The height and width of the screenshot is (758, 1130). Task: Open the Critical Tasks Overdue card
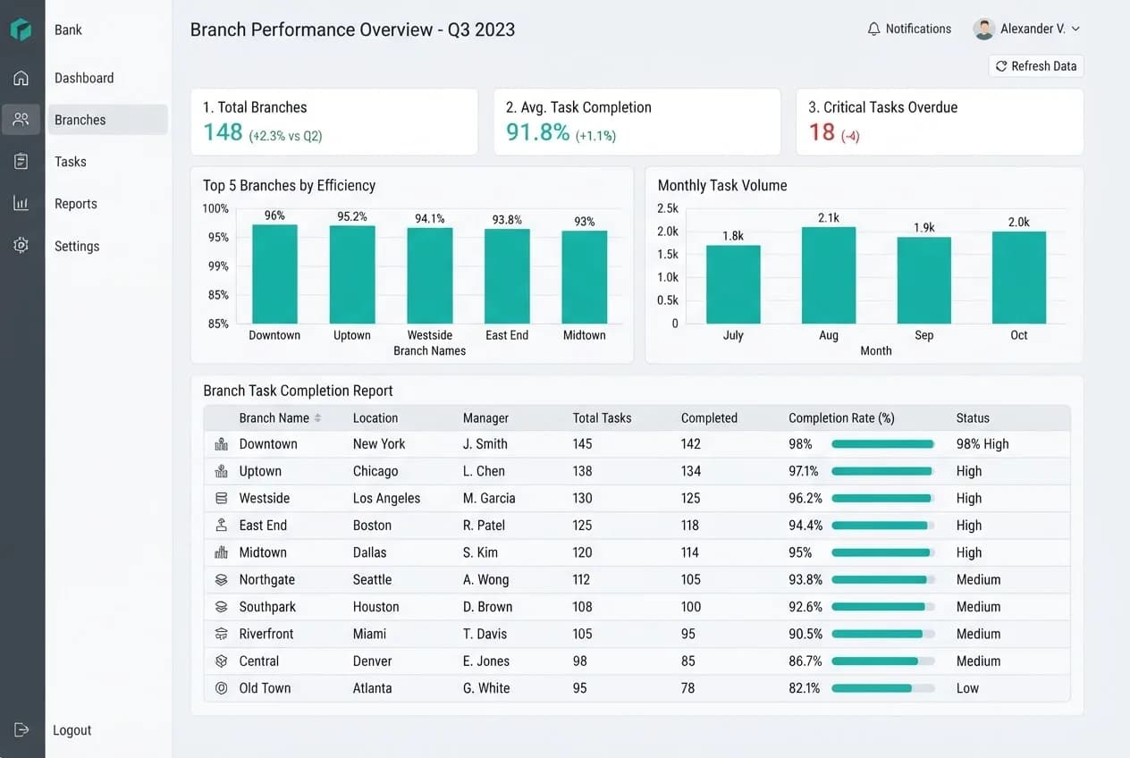(940, 122)
